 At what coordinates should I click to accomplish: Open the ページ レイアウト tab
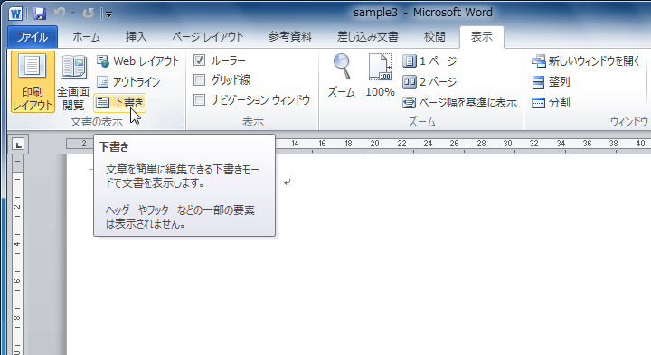[208, 37]
